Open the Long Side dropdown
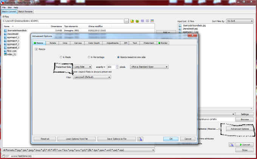The image size is (257, 159). [82, 67]
